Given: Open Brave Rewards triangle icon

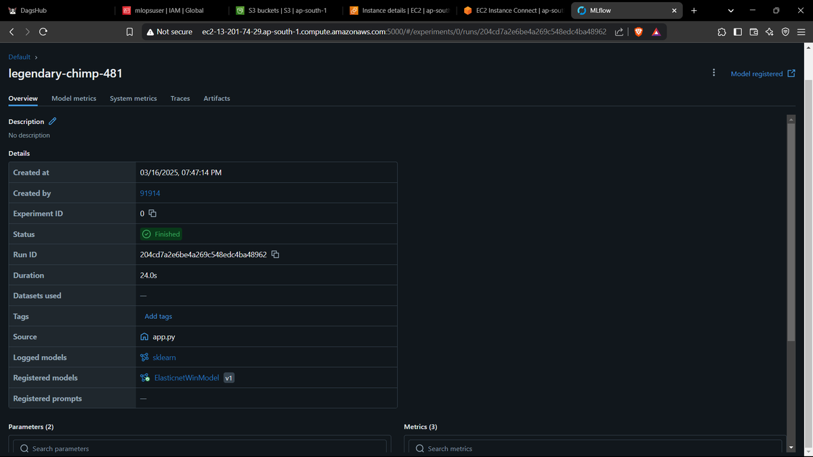Looking at the screenshot, I should click(x=656, y=32).
